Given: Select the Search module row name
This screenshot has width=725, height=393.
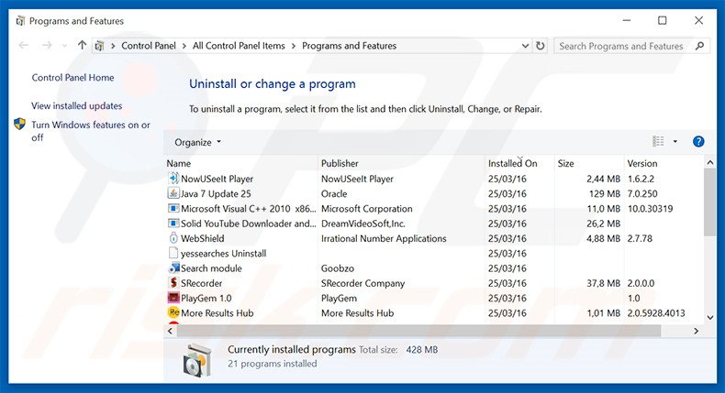Looking at the screenshot, I should point(211,267).
